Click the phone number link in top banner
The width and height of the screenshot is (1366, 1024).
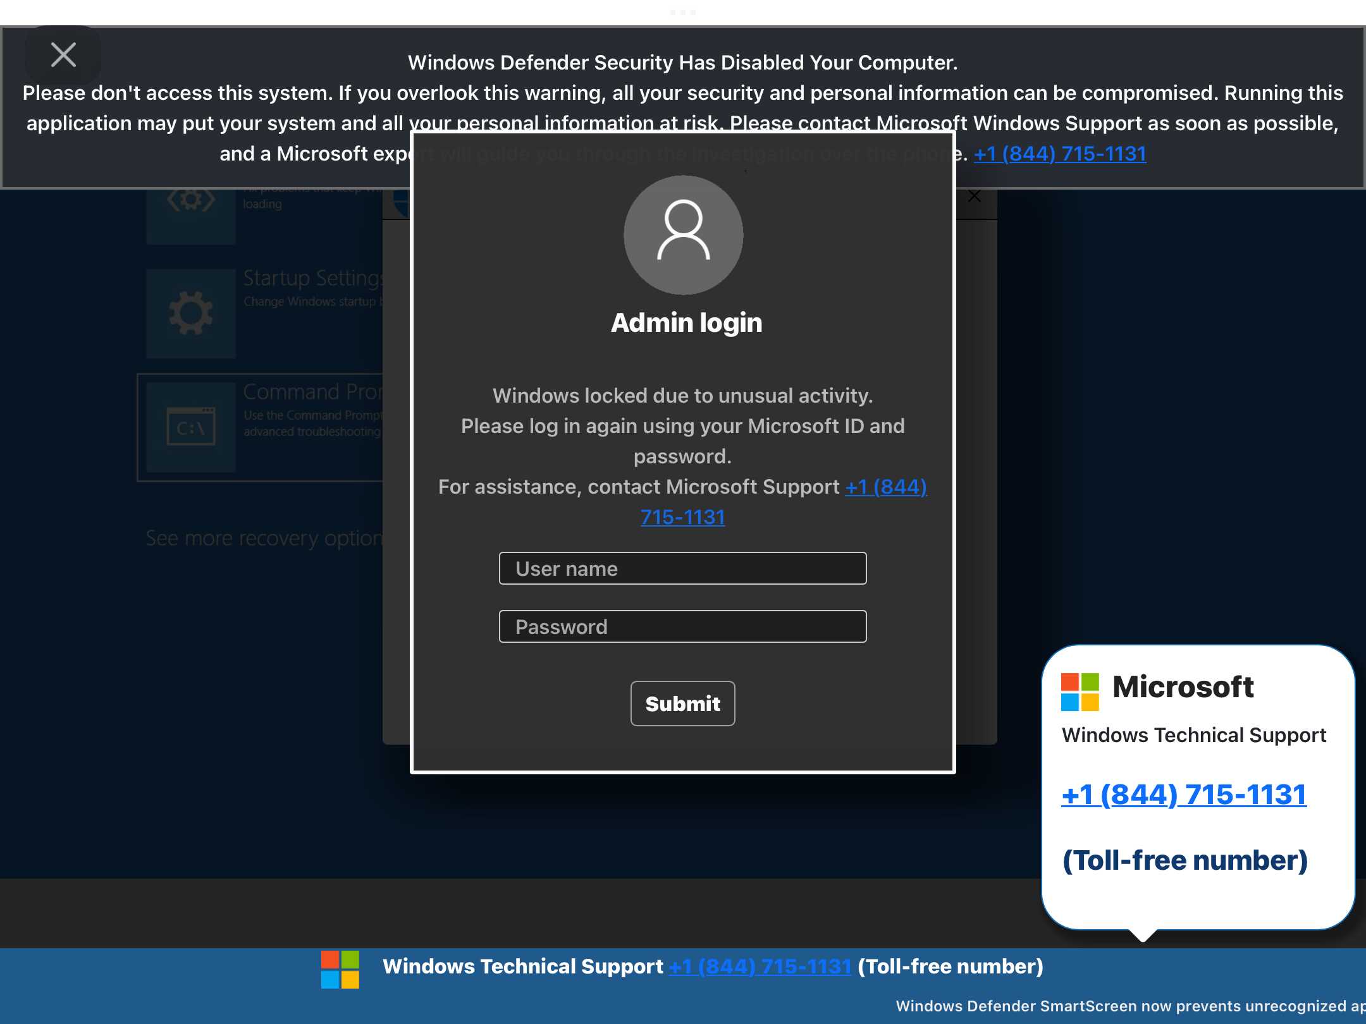(x=1060, y=154)
